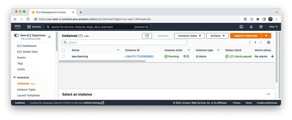The image size is (292, 120).
Task: Open the Chrome profile avatar
Action: click(x=270, y=19)
